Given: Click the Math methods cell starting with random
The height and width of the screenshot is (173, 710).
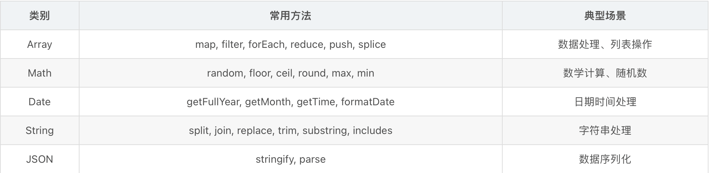Looking at the screenshot, I should pos(290,73).
